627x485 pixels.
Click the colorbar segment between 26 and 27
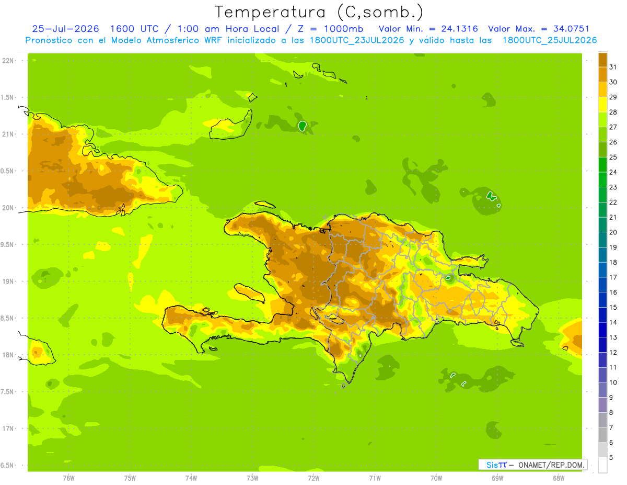click(x=602, y=134)
